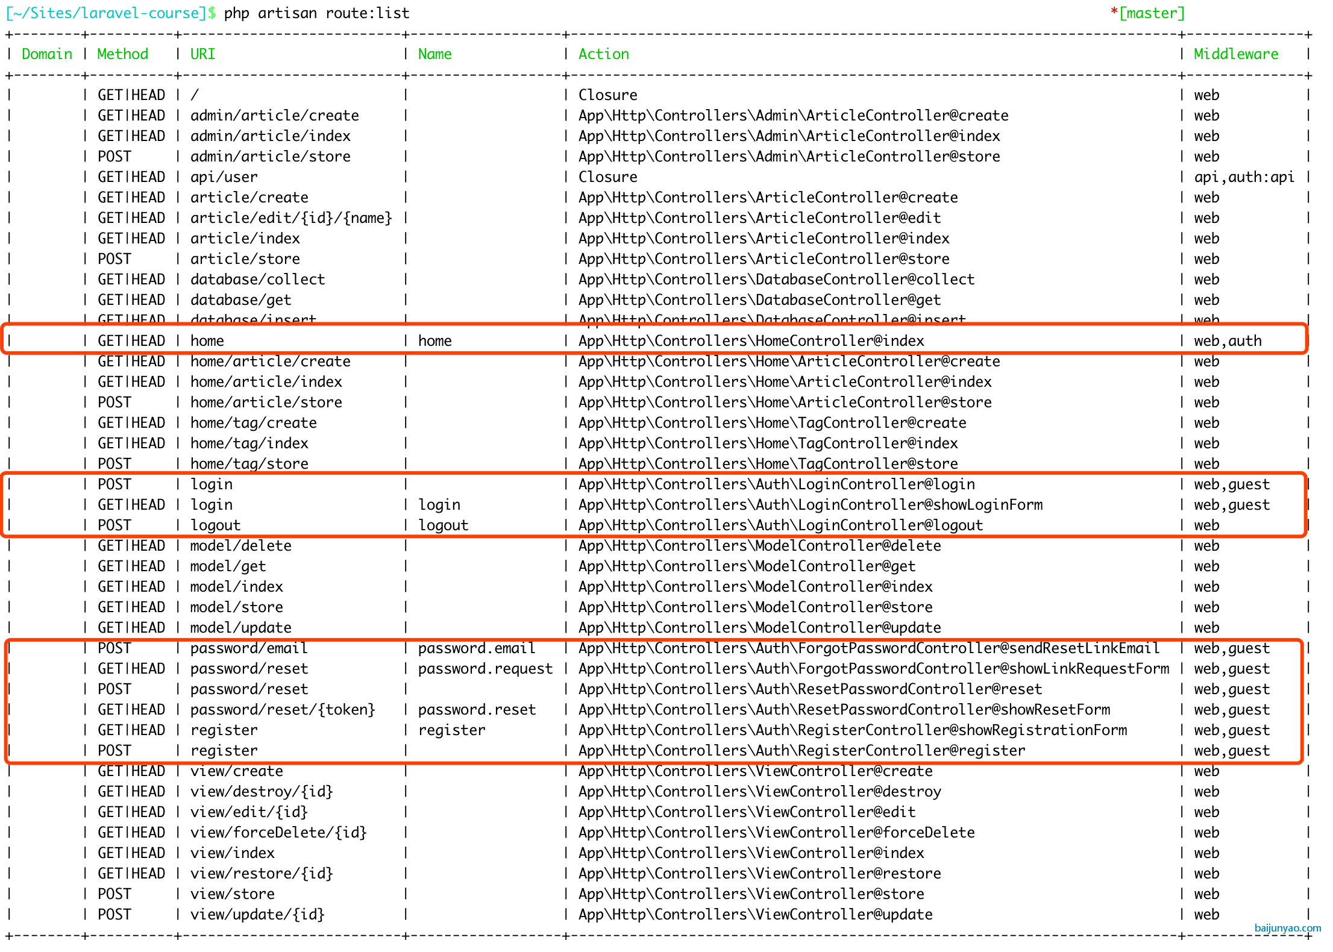Select the view/create URI
1333x952 pixels.
coord(236,771)
